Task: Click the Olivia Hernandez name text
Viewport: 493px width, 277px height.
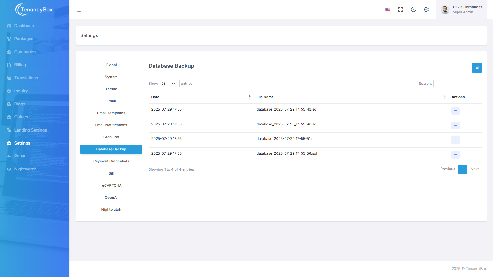Action: click(467, 7)
